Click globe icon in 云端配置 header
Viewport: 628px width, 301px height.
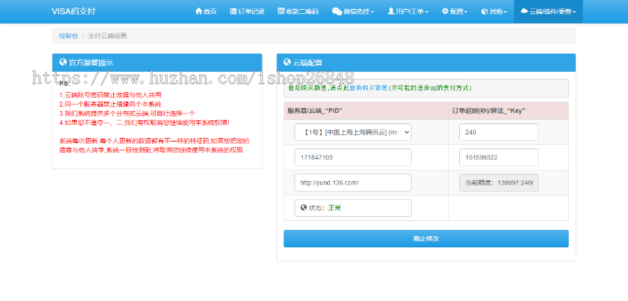287,62
